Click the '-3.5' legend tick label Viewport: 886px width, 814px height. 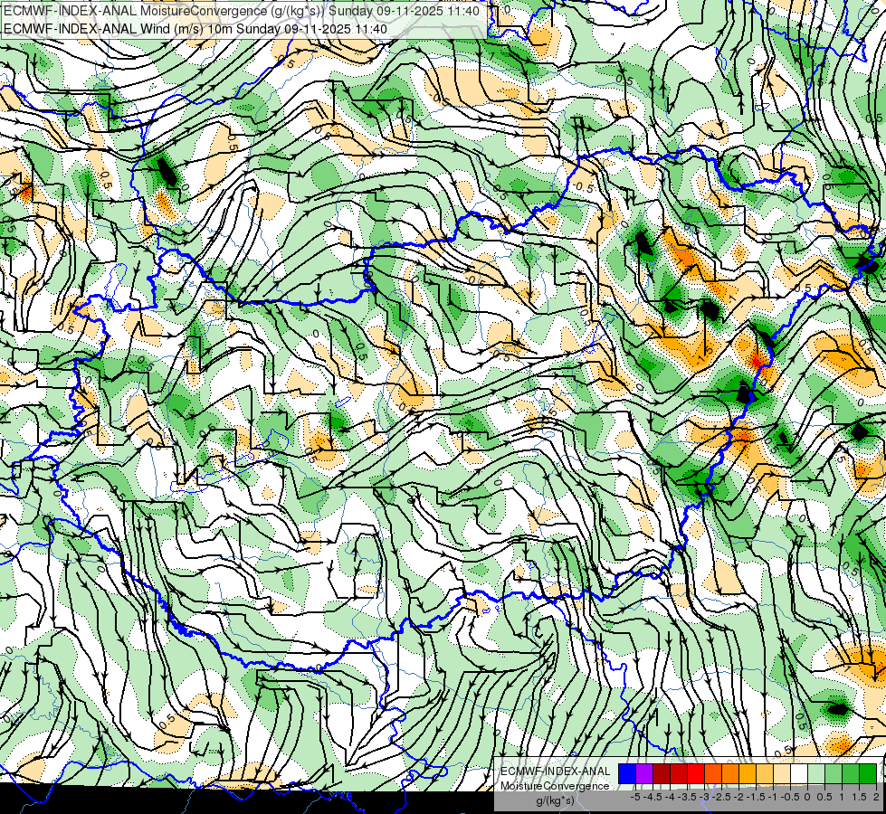coord(687,797)
